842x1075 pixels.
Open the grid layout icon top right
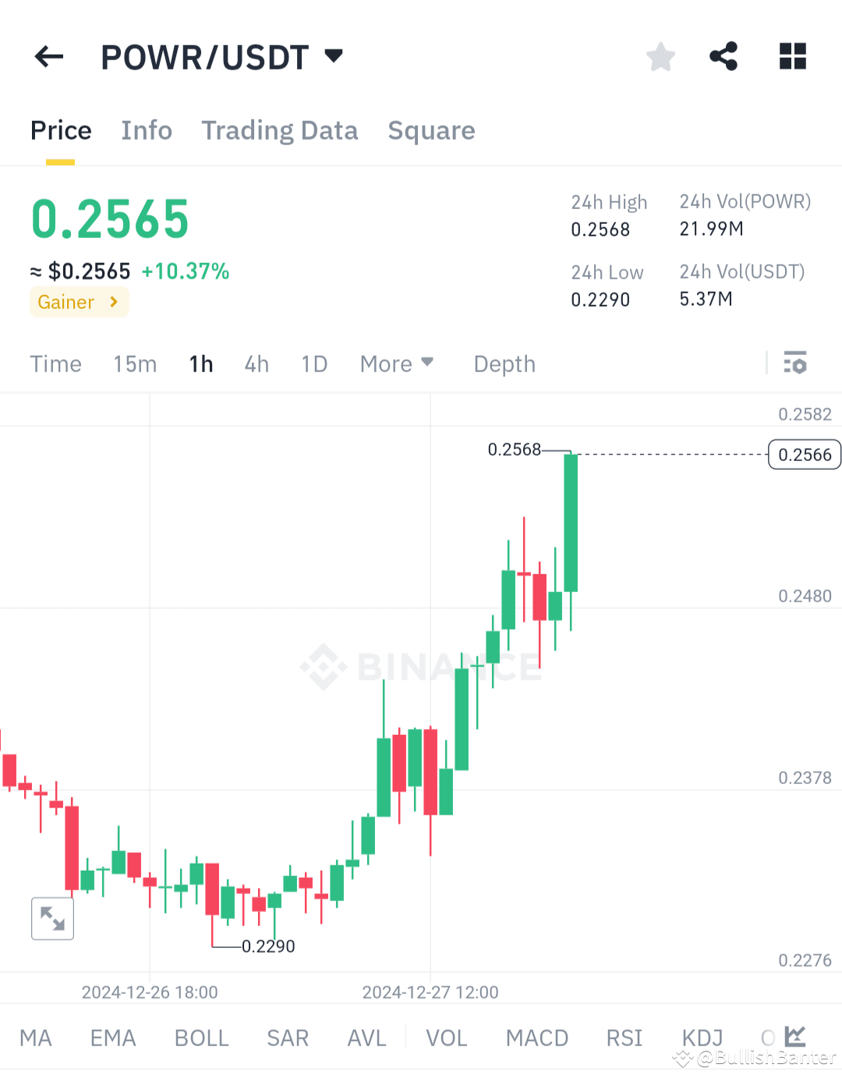point(792,56)
